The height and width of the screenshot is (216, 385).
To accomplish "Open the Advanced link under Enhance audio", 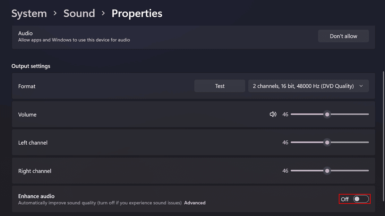I will click(x=195, y=203).
